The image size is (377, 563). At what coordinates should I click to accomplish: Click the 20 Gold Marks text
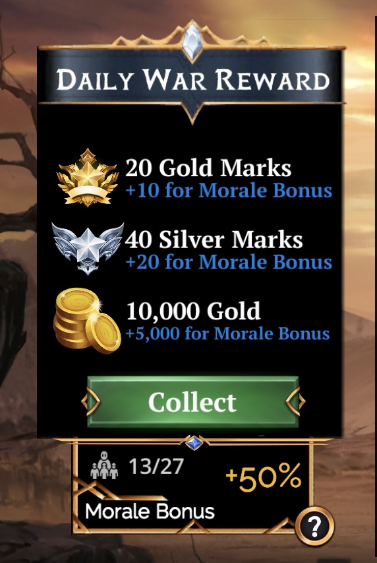tap(208, 168)
